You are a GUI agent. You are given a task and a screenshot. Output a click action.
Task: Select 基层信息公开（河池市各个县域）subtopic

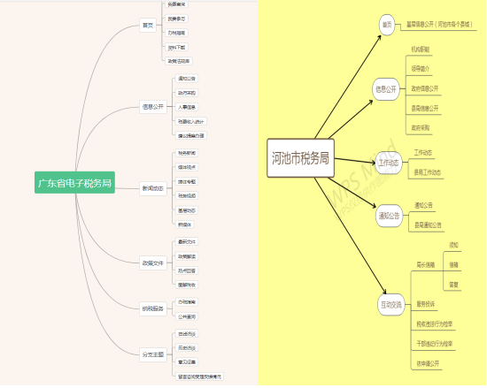pos(439,25)
